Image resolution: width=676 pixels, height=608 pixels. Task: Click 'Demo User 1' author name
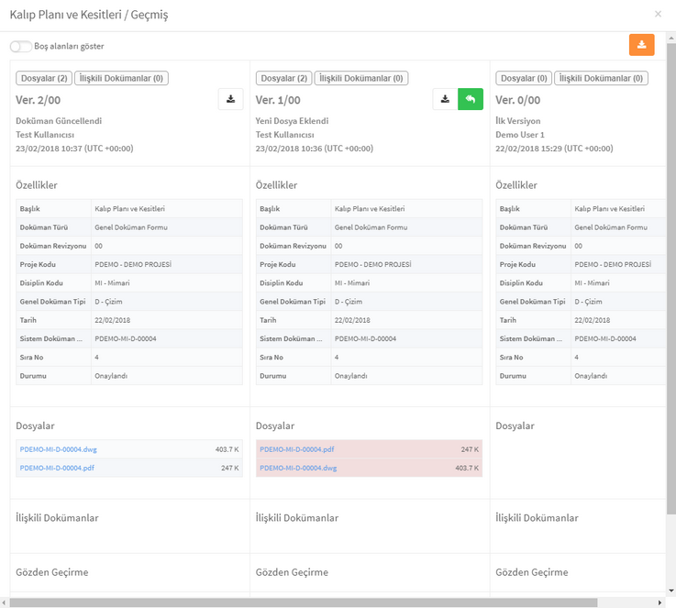(520, 135)
